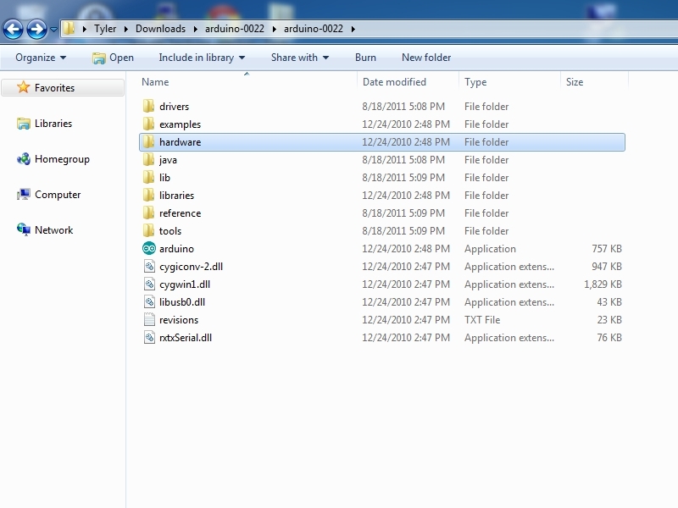678x508 pixels.
Task: Select the hardware folder icon
Action: [x=148, y=141]
